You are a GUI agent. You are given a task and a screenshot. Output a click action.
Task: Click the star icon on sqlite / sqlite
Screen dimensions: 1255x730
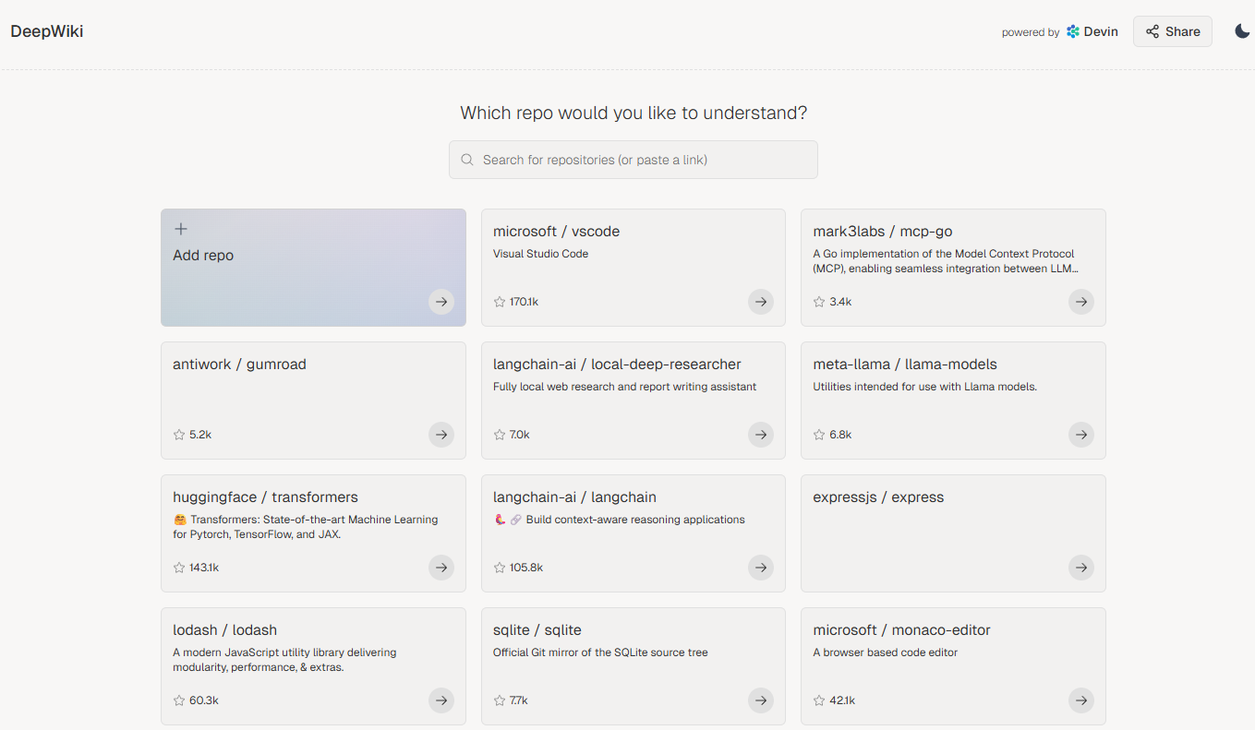(500, 700)
